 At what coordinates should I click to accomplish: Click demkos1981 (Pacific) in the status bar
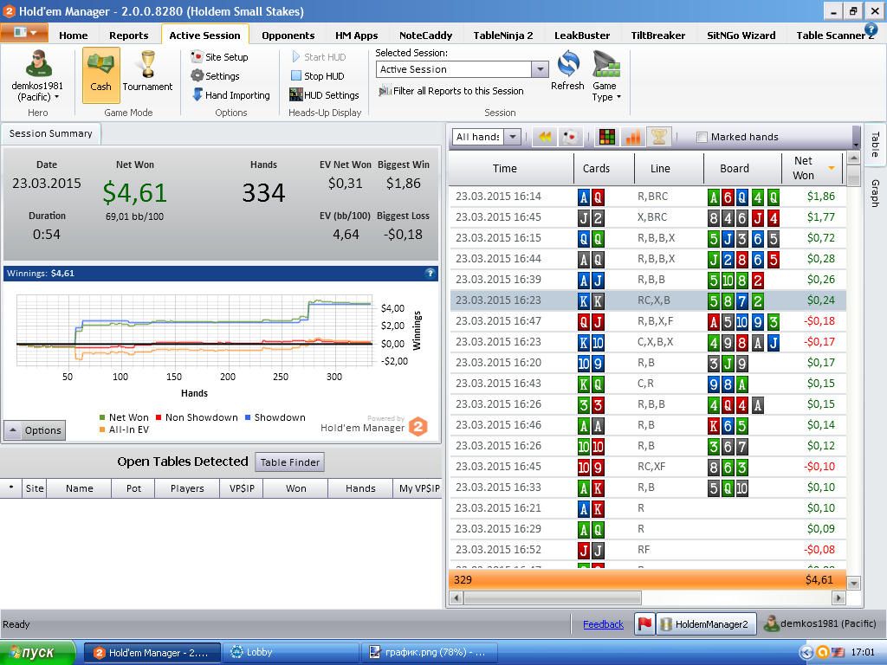pyautogui.click(x=819, y=623)
